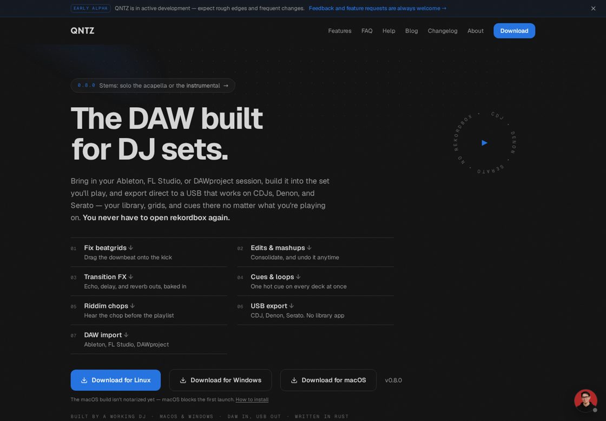Open the About page
Screen dimensions: 606x421
[476, 31]
